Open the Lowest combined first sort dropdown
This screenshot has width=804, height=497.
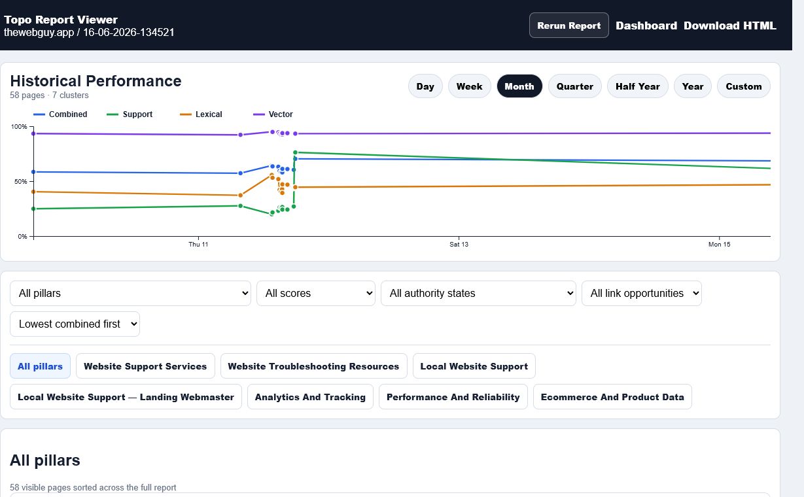[x=75, y=324]
